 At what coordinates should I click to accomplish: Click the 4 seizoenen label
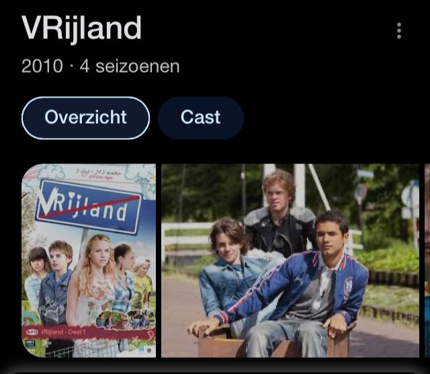[x=130, y=66]
